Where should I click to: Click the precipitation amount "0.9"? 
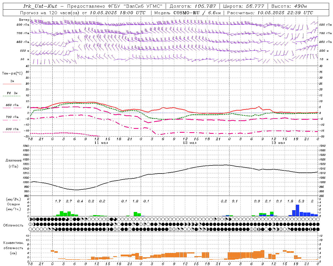point(257,201)
